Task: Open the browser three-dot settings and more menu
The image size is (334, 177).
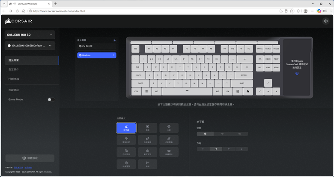Action: [312, 11]
